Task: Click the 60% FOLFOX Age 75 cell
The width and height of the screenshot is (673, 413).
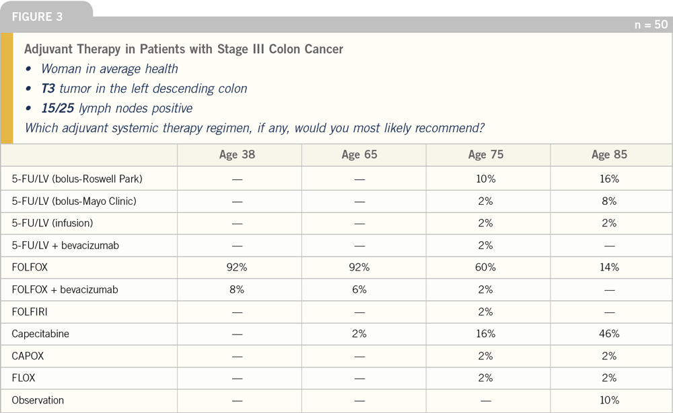Action: tap(485, 267)
